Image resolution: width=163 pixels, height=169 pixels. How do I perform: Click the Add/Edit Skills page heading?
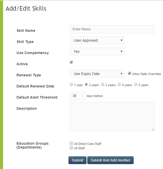pyautogui.click(x=26, y=9)
